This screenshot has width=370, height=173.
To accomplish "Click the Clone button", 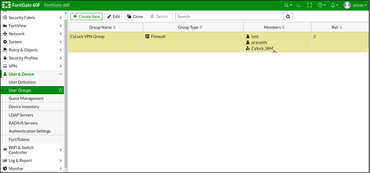I will click(135, 17).
